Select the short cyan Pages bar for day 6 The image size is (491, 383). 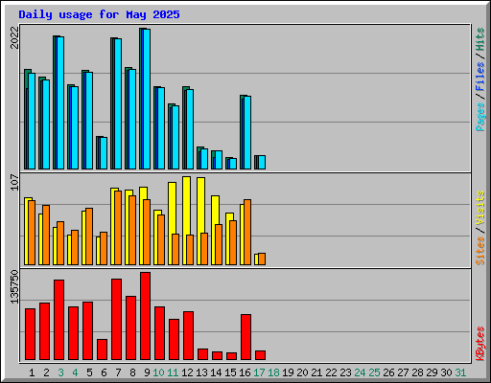coord(104,153)
